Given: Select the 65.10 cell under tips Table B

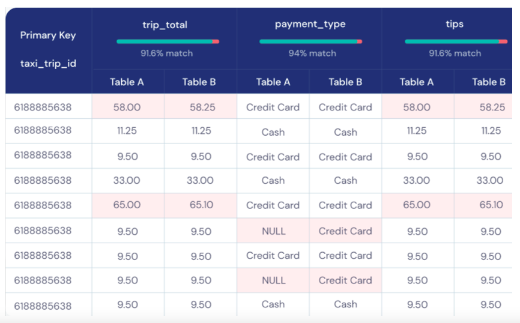Looking at the screenshot, I should (491, 205).
